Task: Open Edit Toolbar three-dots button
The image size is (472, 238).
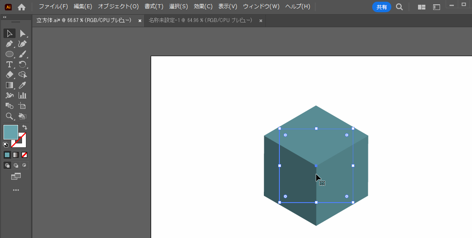Action: 16,190
